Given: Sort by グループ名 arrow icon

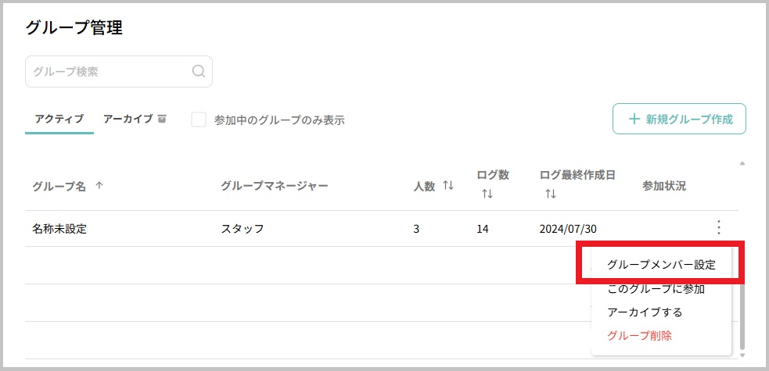Looking at the screenshot, I should (99, 186).
